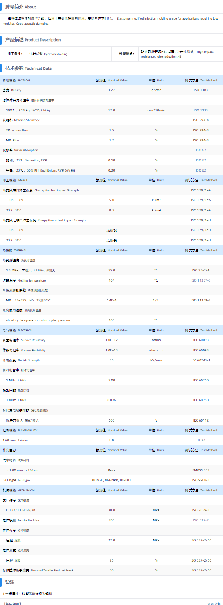The width and height of the screenshot is (223, 605).
Task: Click the elastomer modified description paragraph
Action: (x=110, y=21)
